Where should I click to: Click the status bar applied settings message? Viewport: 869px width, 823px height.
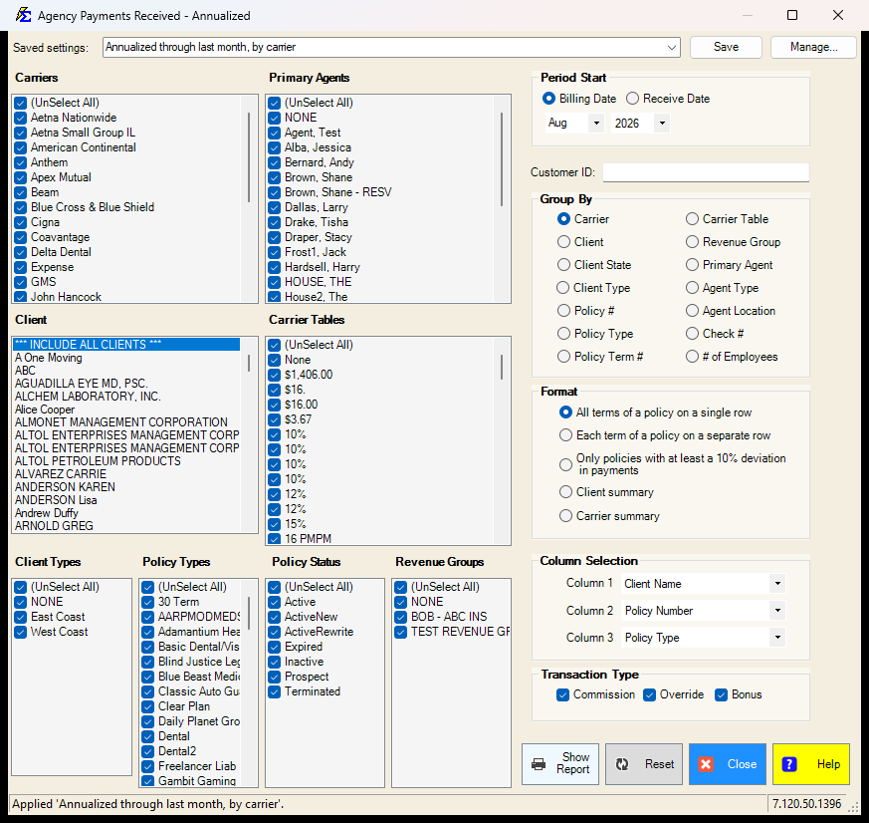[x=148, y=804]
